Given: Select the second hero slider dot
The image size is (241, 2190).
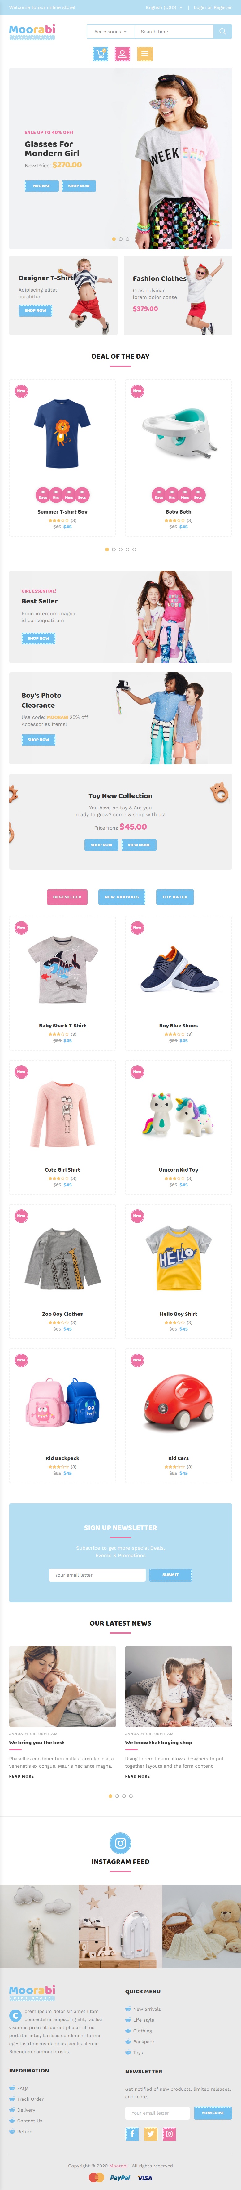Looking at the screenshot, I should [121, 239].
